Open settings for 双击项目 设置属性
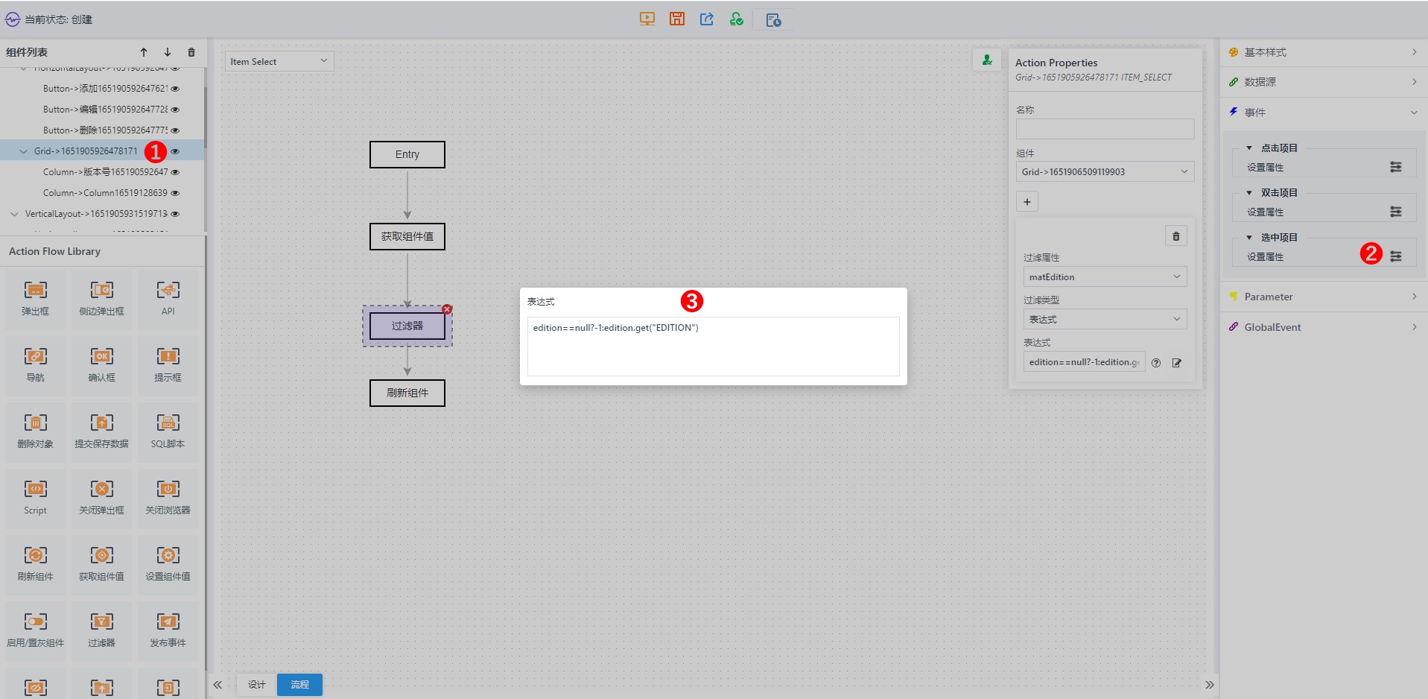Viewport: 1428px width, 699px height. pyautogui.click(x=1396, y=212)
